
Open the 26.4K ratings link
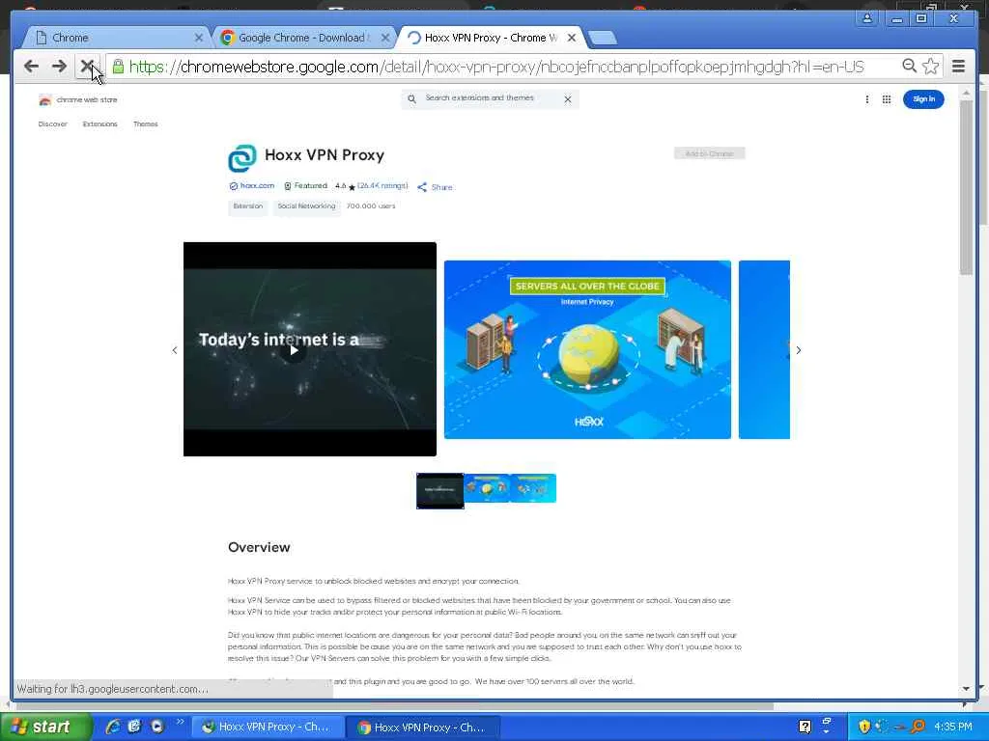point(382,186)
